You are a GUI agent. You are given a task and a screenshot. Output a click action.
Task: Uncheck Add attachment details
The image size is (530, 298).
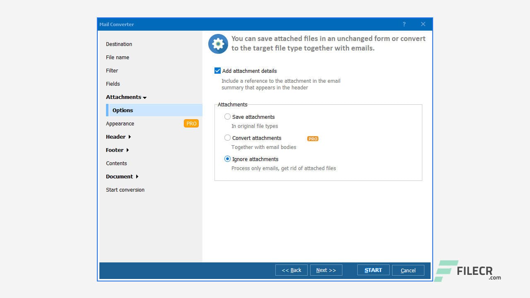(x=217, y=70)
